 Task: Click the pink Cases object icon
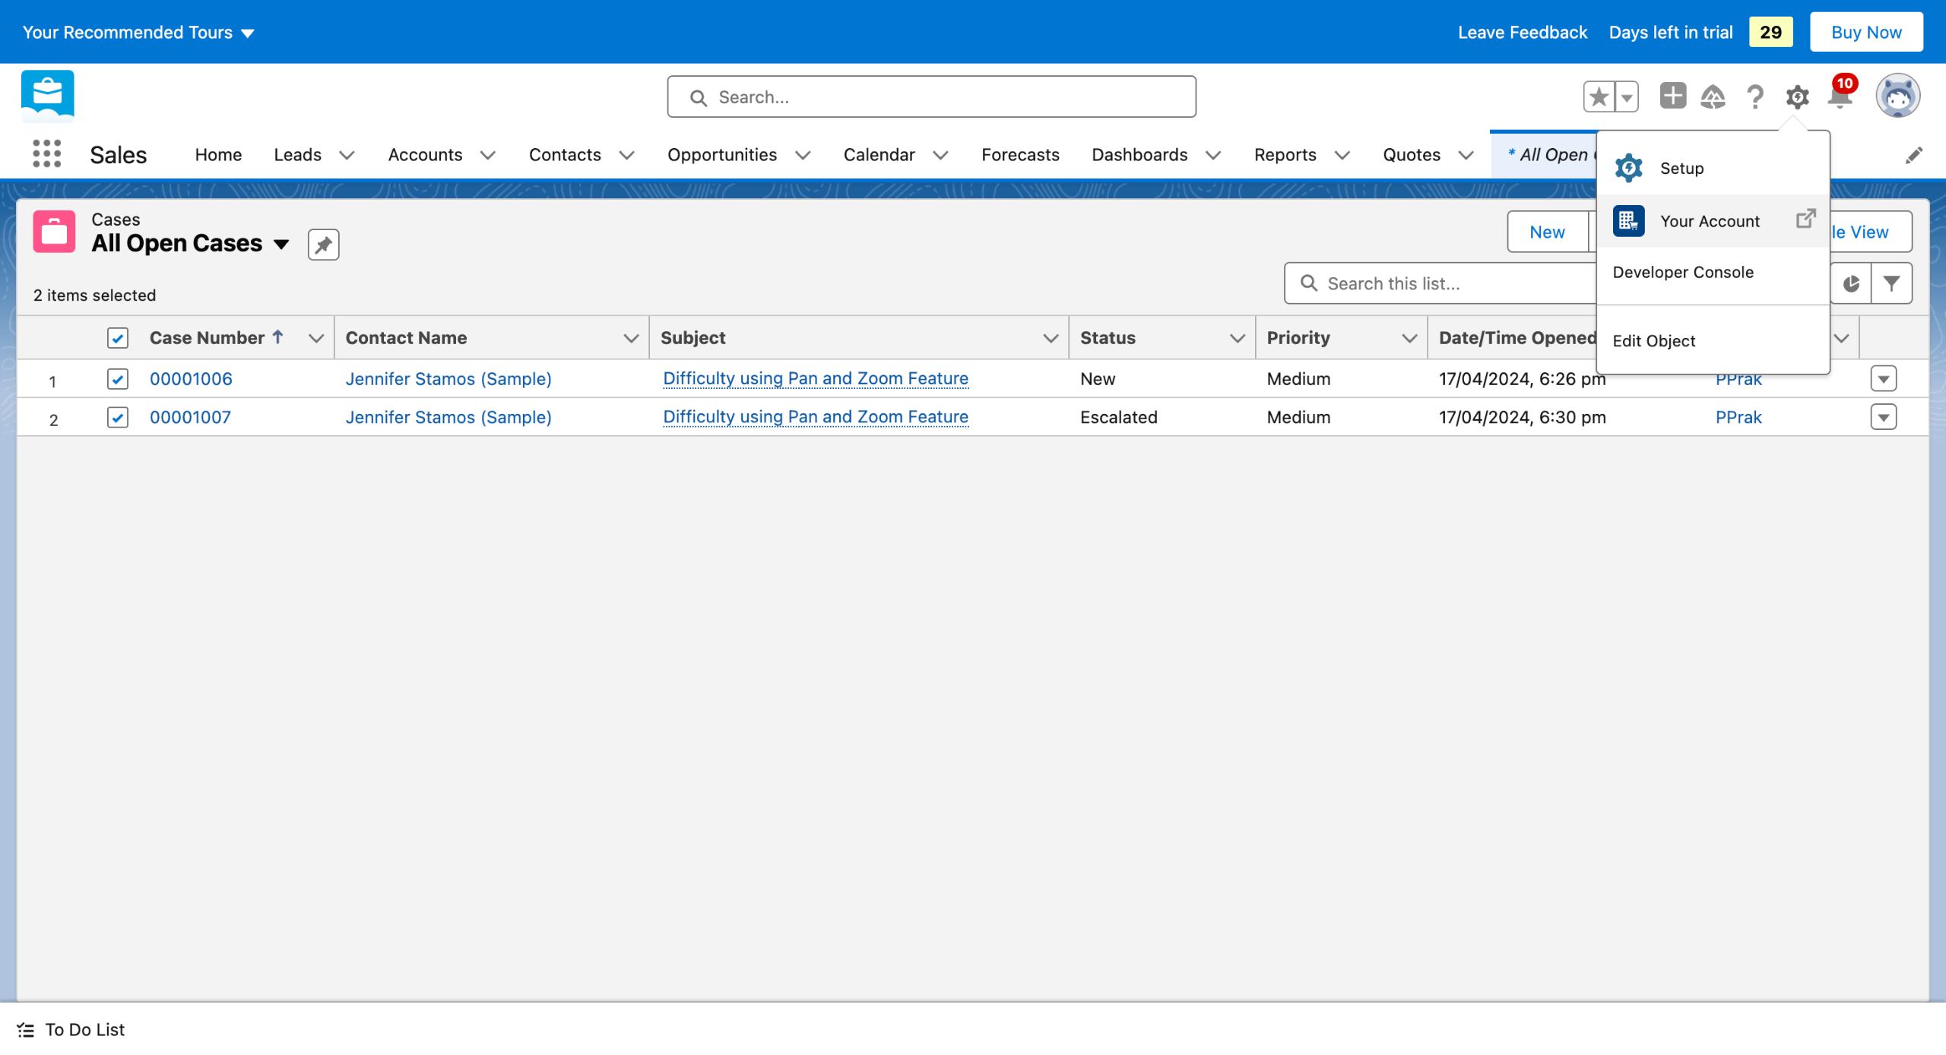coord(54,232)
